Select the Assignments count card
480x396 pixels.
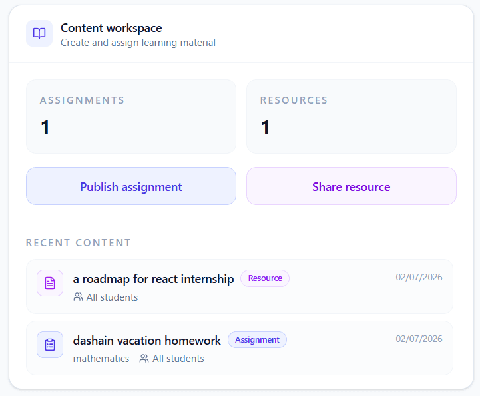click(x=131, y=116)
